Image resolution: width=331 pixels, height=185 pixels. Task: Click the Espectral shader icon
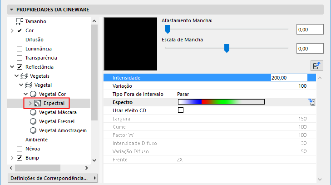[x=38, y=103]
